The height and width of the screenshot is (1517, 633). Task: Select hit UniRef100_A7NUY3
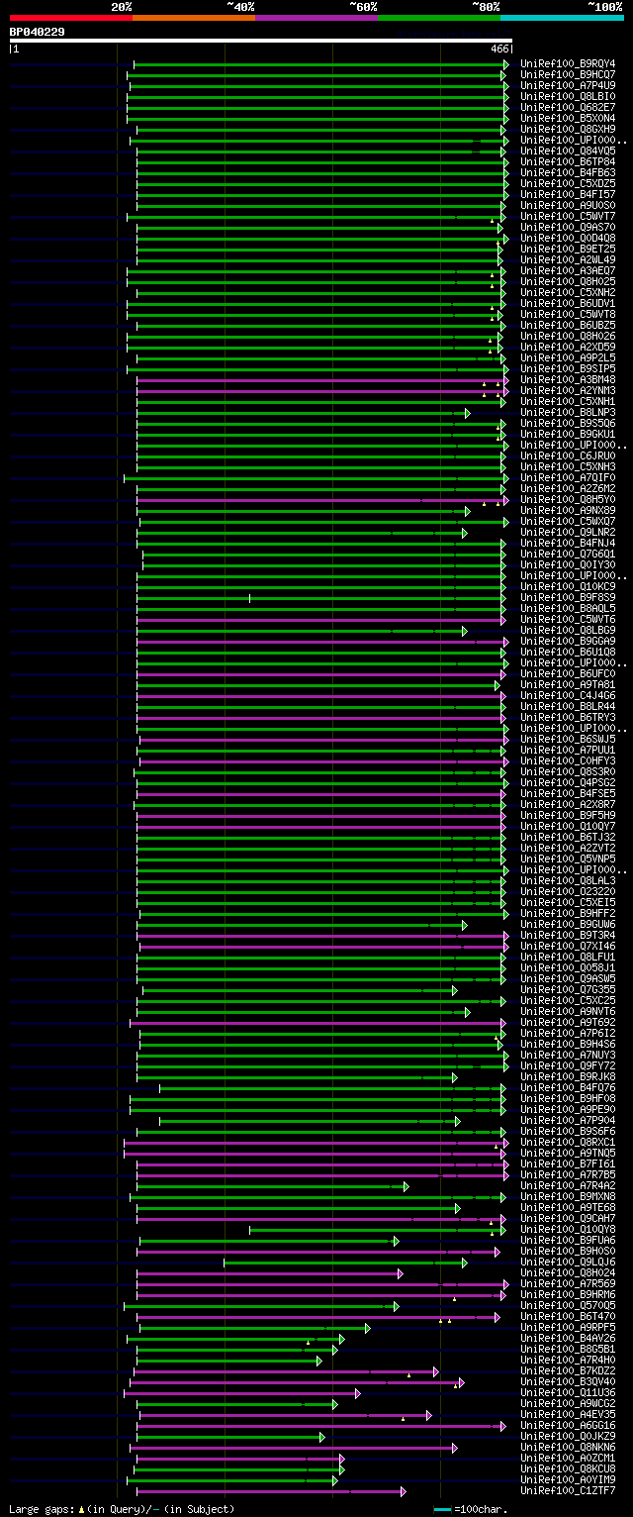[568, 1056]
